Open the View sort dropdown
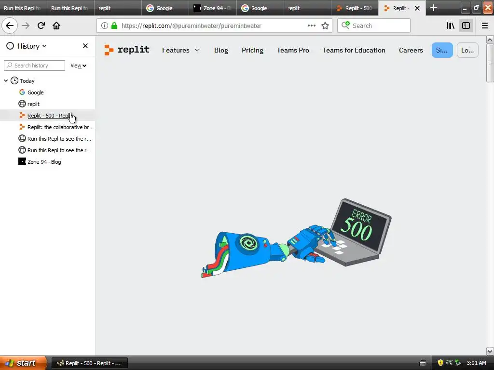Viewport: 494px width, 370px height. tap(79, 66)
